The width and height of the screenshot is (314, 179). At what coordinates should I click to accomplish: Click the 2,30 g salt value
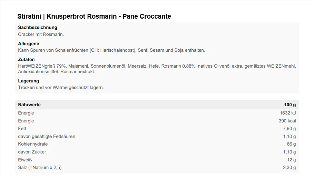pos(289,168)
